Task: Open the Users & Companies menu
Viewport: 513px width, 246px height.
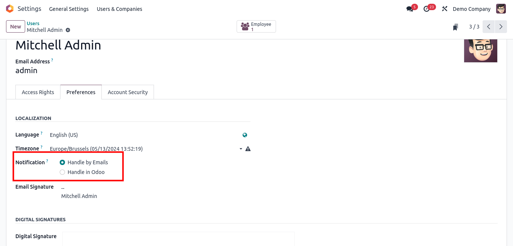Action: pos(119,9)
